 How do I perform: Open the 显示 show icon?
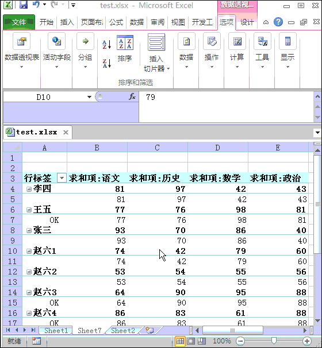tap(287, 41)
